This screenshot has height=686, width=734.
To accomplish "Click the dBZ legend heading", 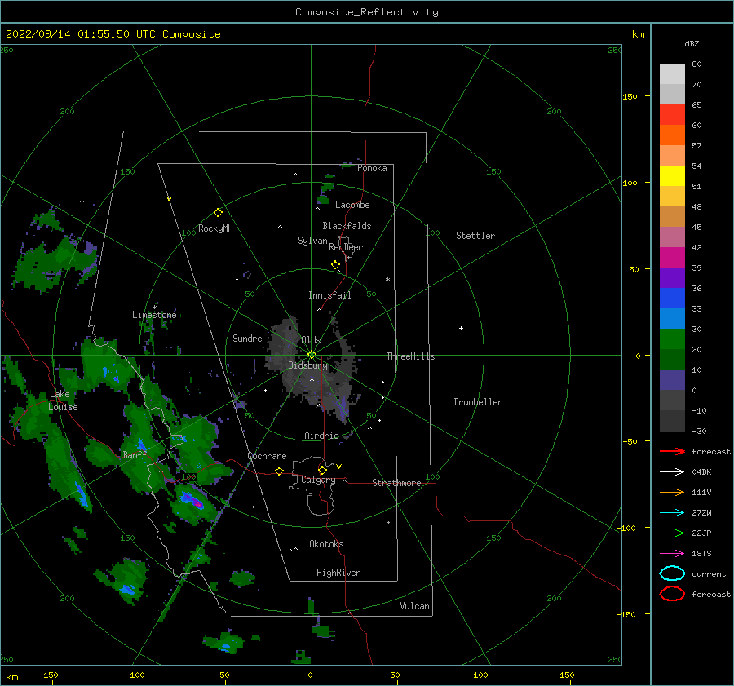I will (x=692, y=43).
